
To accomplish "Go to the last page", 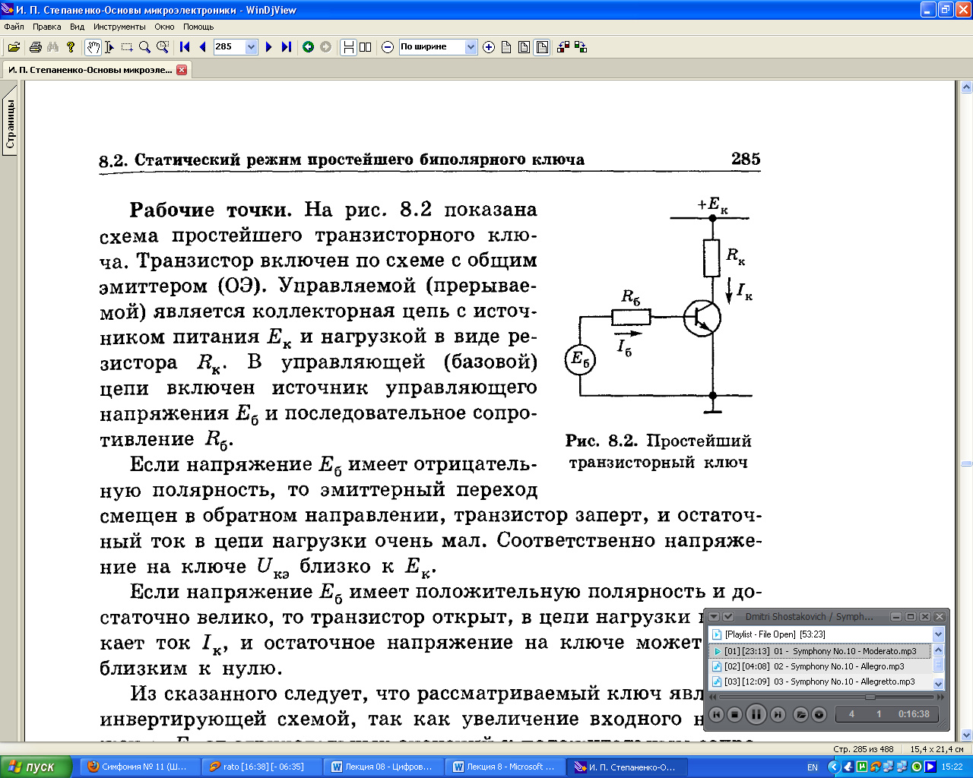I will [x=286, y=47].
